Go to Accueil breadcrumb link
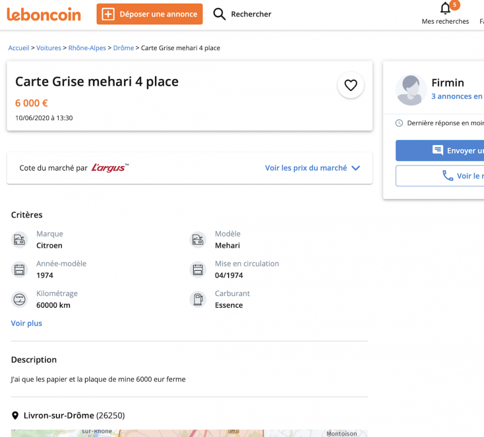484x437 pixels. coord(19,48)
